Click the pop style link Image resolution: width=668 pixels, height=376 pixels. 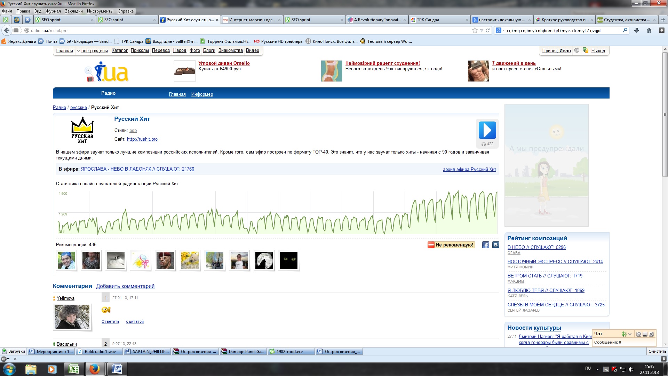tap(133, 131)
